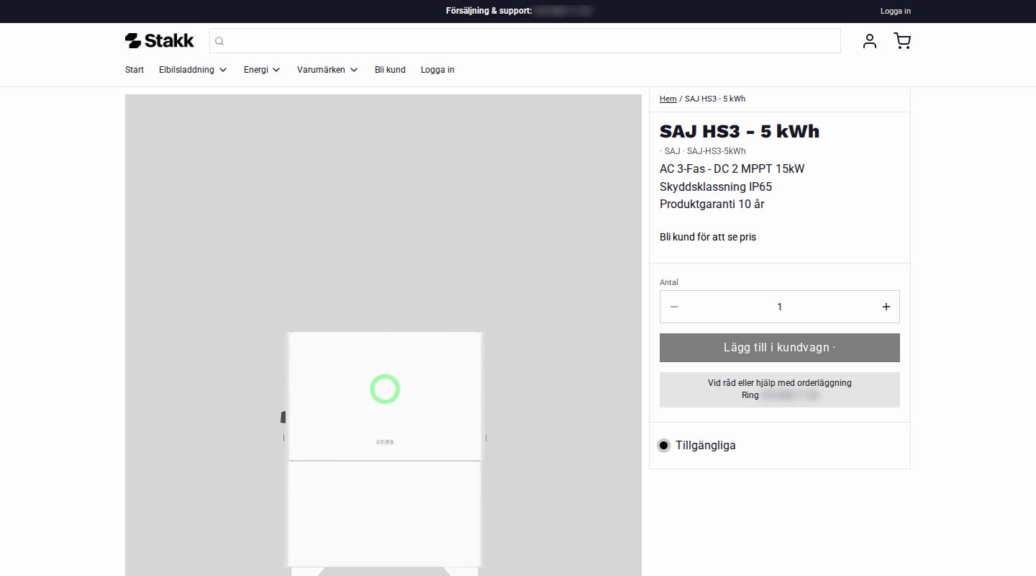The height and width of the screenshot is (576, 1036).
Task: Expand the Elbilsladdning menu
Action: coord(193,70)
